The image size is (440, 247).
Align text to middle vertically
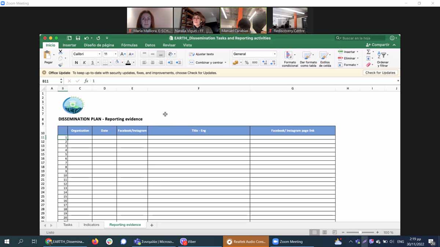tap(153, 54)
